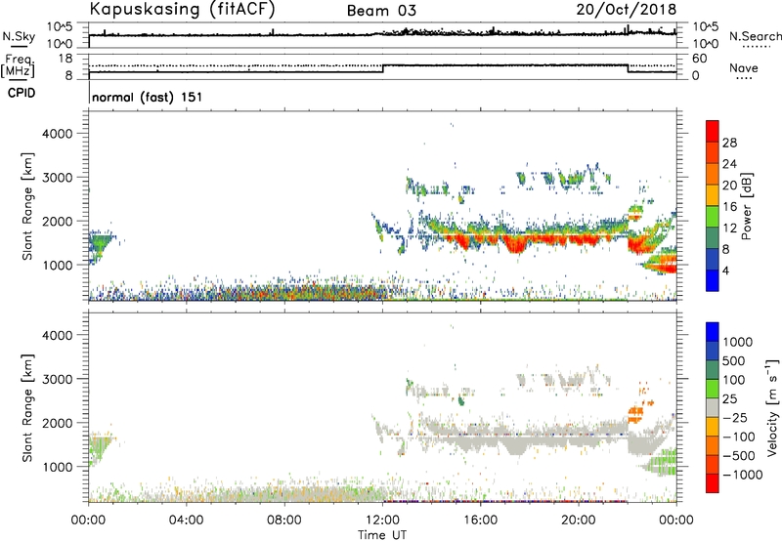The width and height of the screenshot is (782, 541).
Task: Click the 24 label on Power colorbar
Action: pyautogui.click(x=729, y=164)
